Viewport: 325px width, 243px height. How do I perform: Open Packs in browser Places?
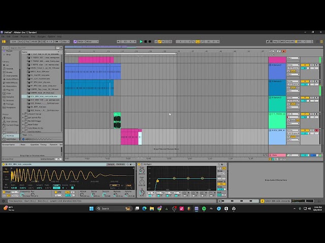pos(7,118)
